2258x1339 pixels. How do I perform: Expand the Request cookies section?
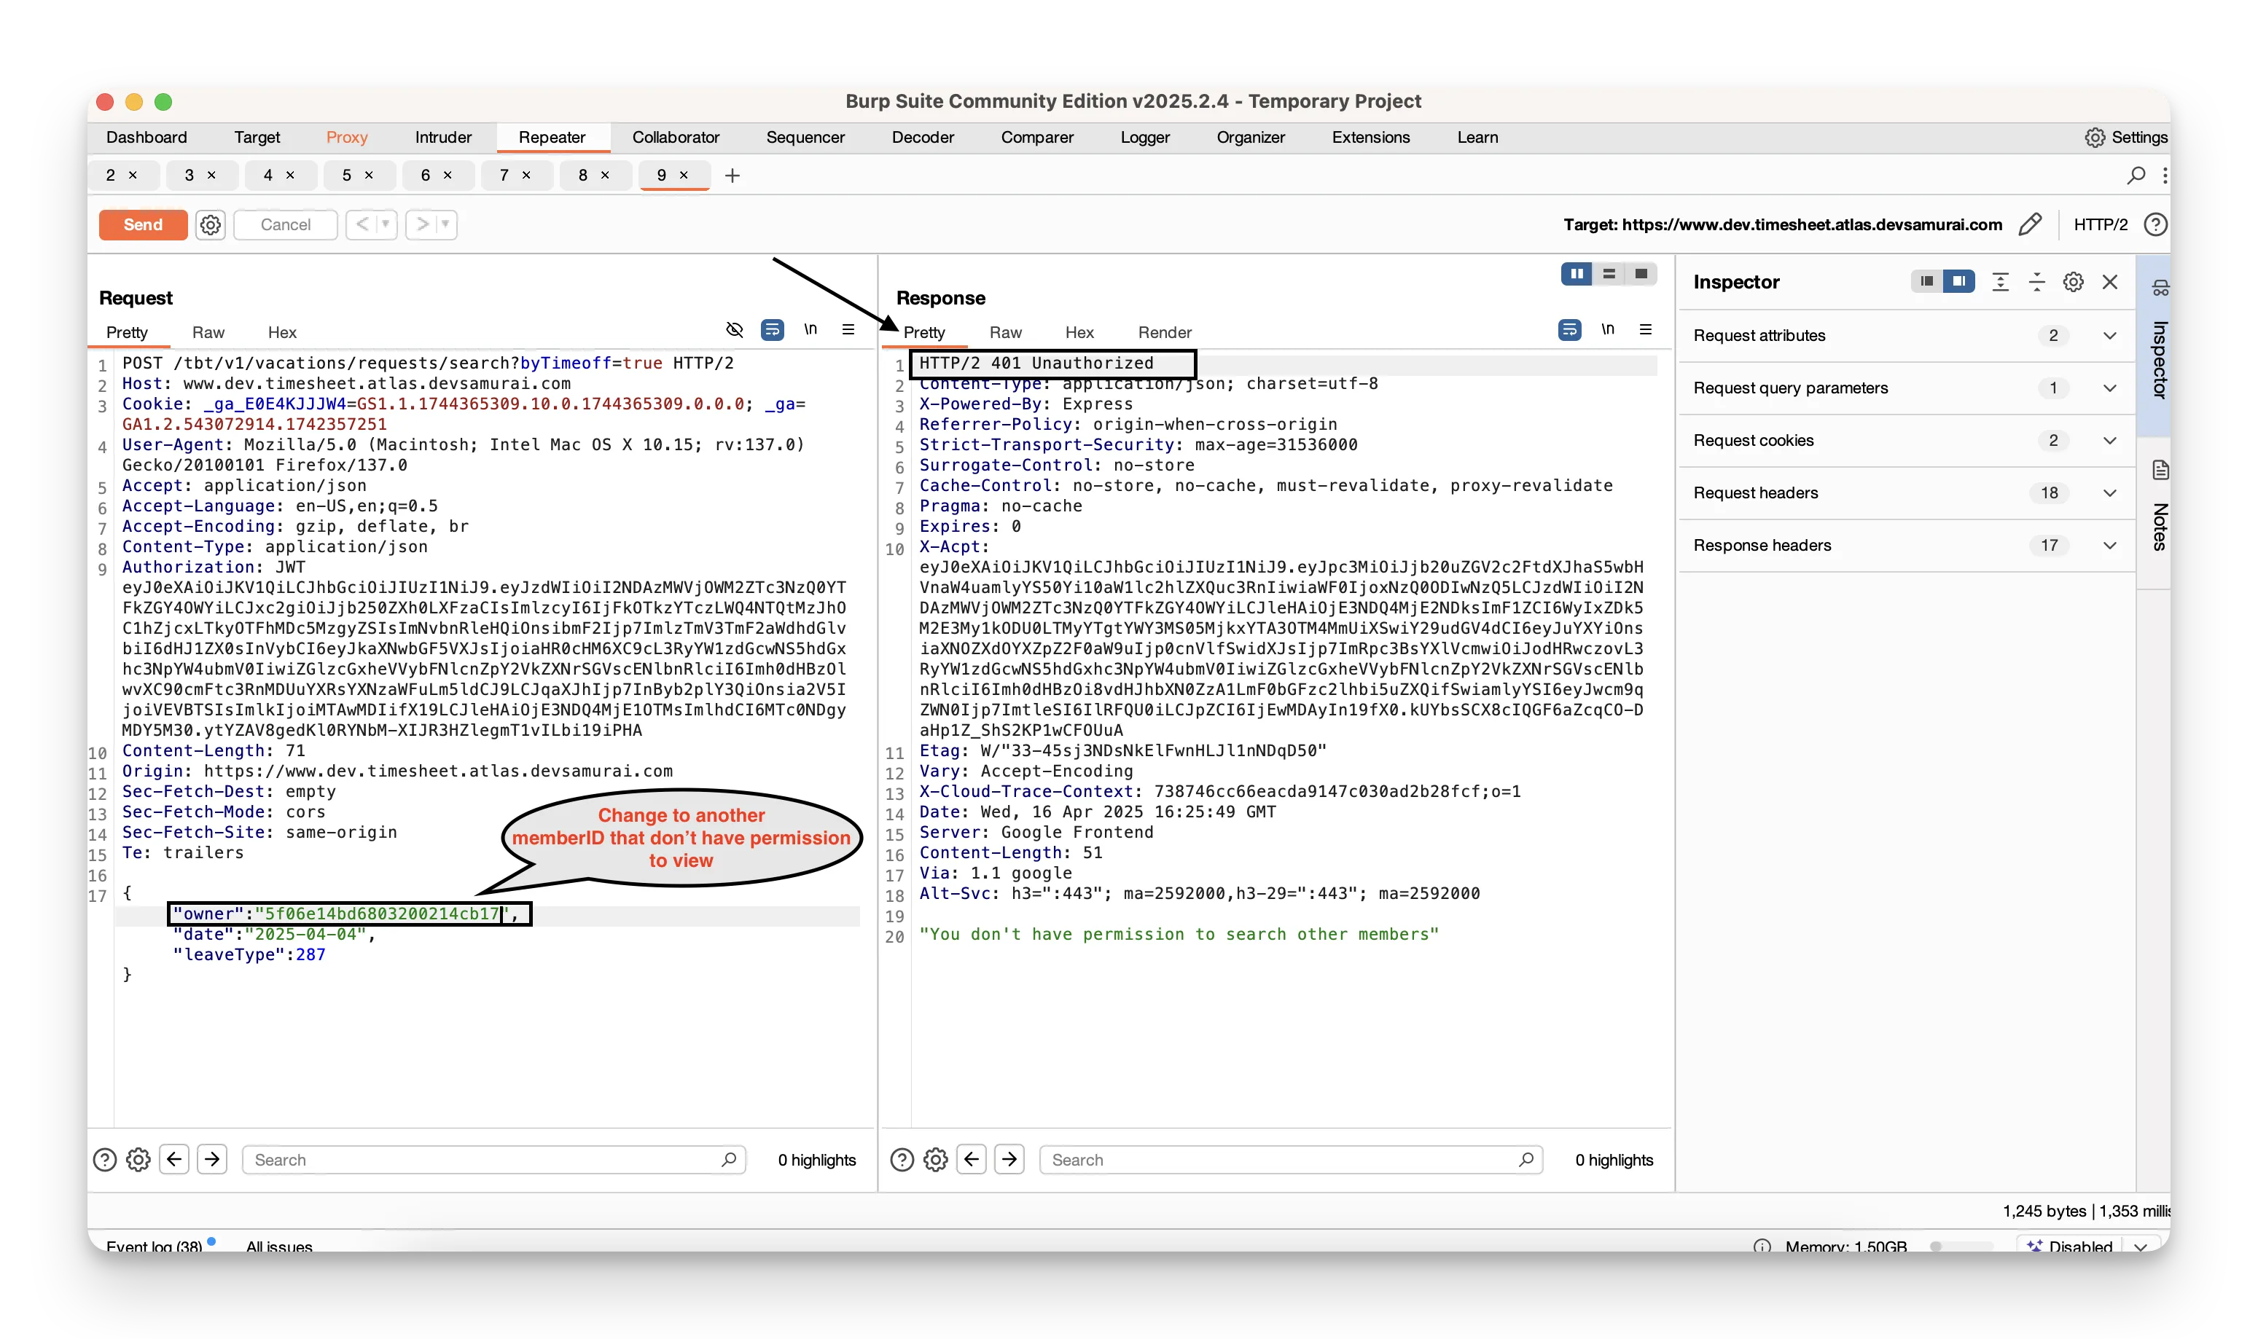click(x=2109, y=440)
